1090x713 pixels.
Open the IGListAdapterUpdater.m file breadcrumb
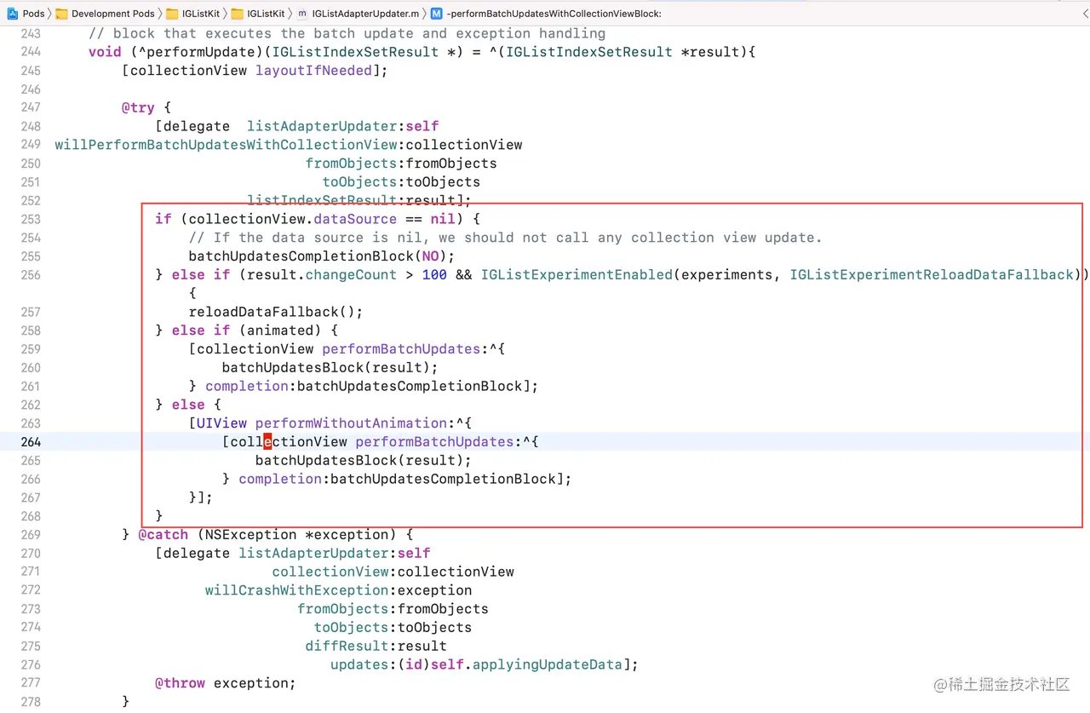click(x=358, y=14)
